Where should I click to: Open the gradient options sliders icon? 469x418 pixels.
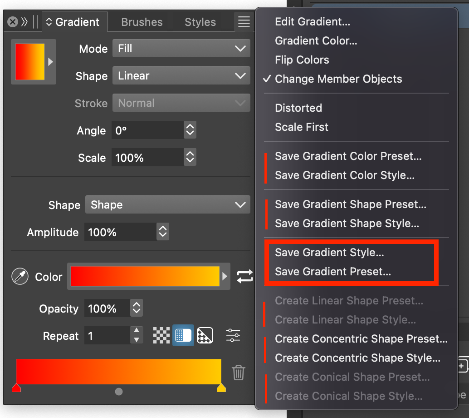(x=233, y=336)
